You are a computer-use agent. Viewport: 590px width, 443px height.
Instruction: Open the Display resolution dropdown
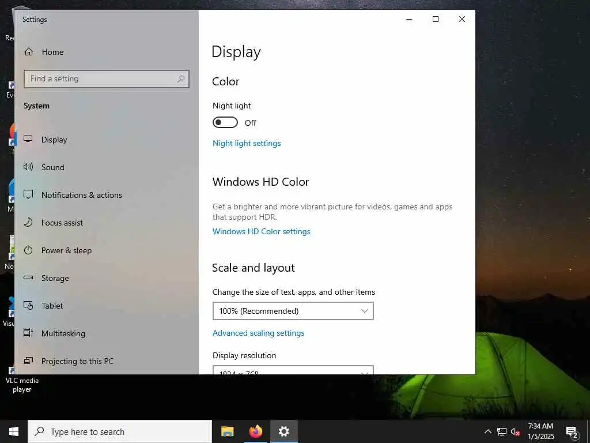[293, 370]
